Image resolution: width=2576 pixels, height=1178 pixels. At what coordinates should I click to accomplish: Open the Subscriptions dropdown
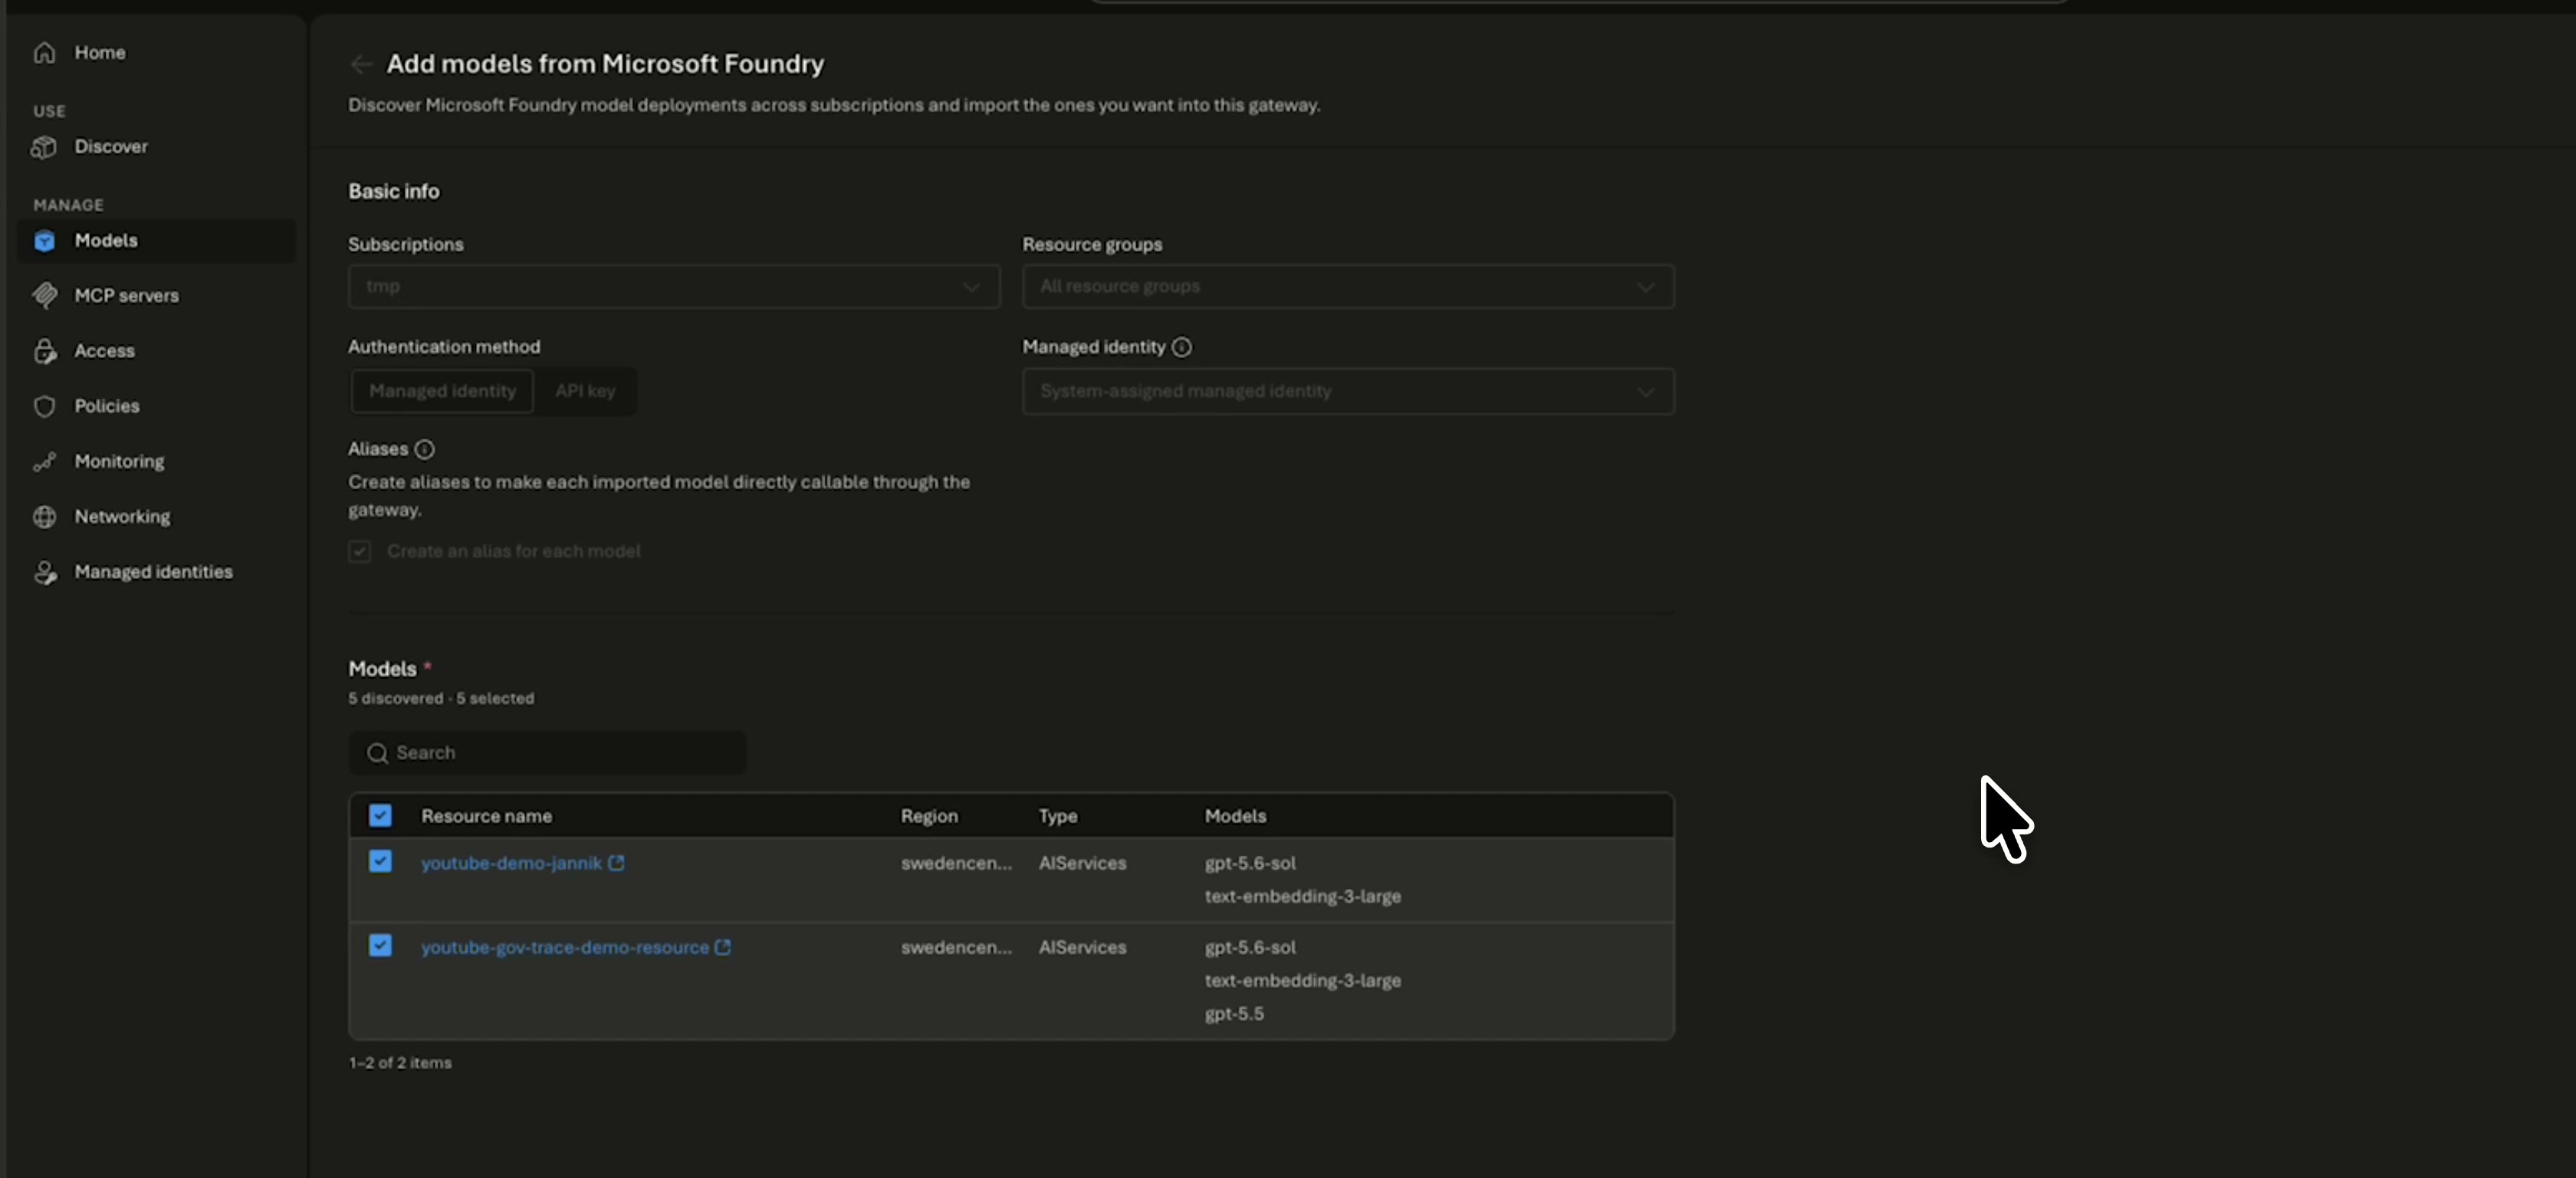tap(674, 287)
